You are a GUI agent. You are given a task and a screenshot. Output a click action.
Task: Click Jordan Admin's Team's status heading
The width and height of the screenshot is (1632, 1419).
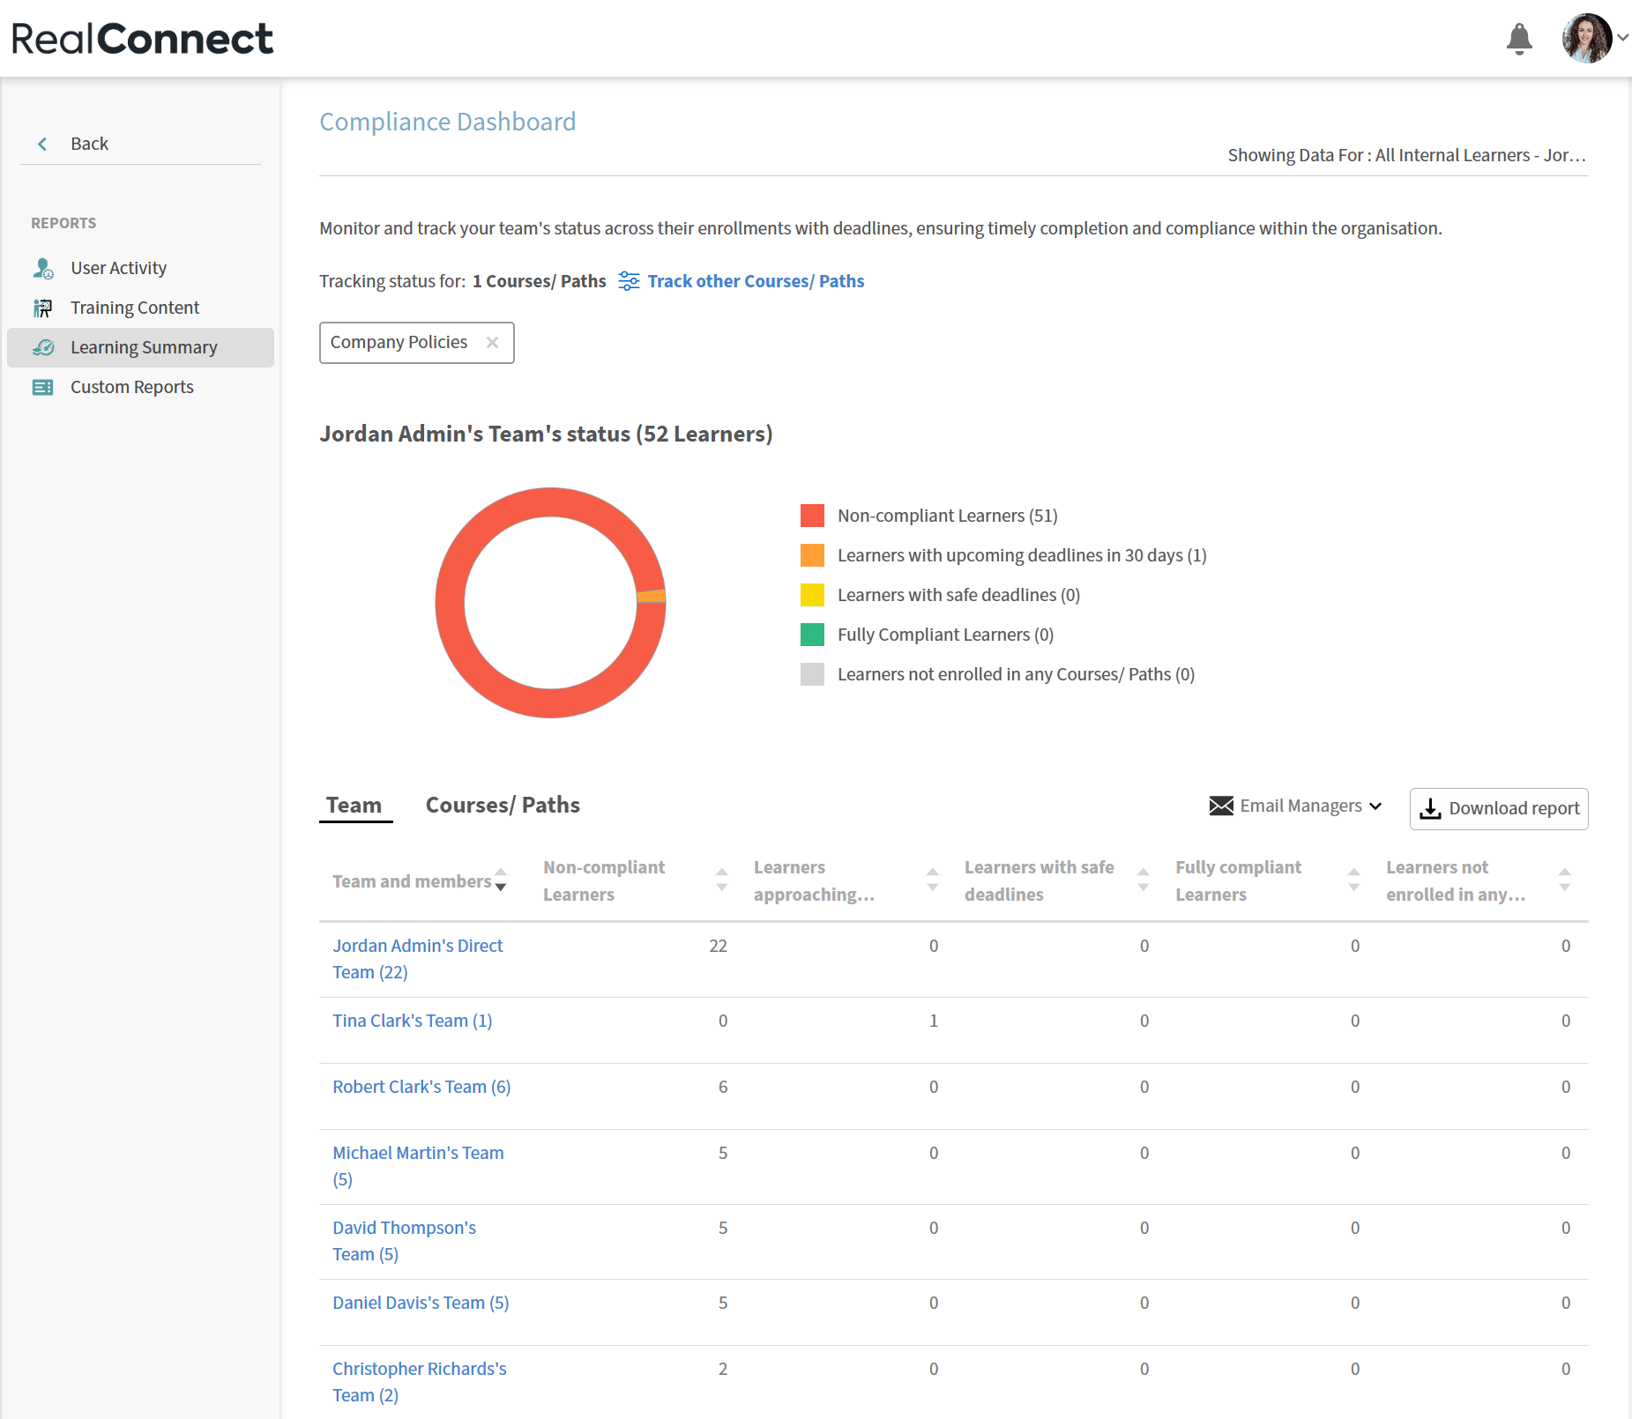pos(546,434)
